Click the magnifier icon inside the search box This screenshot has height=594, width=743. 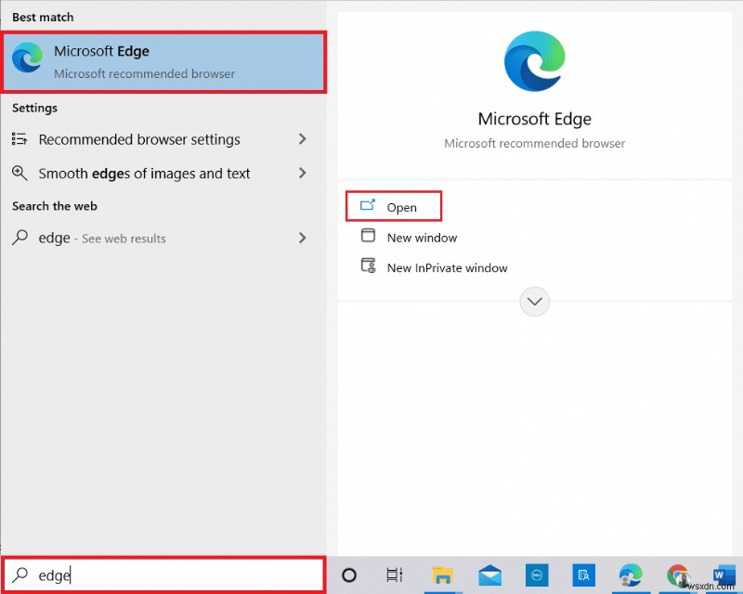coord(20,575)
